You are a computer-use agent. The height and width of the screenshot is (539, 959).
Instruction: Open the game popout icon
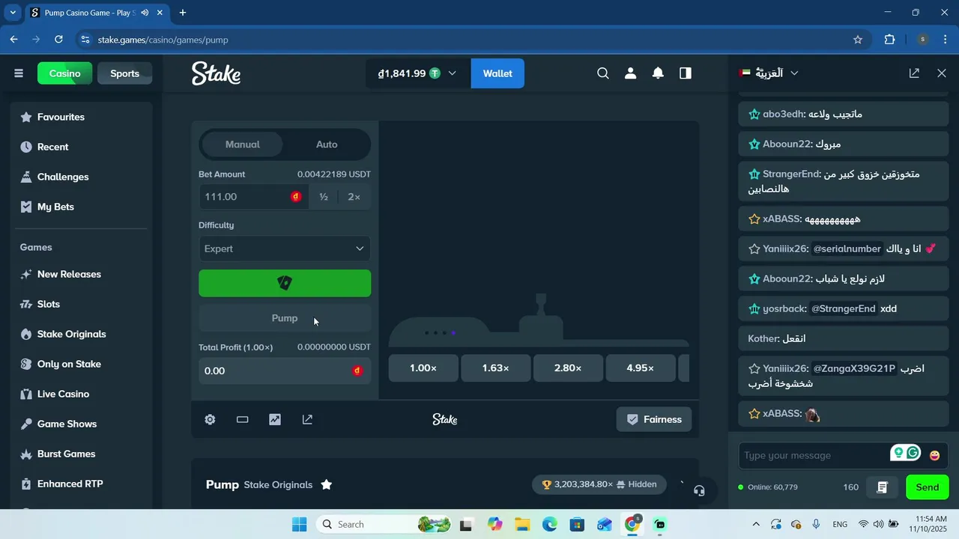pos(307,419)
